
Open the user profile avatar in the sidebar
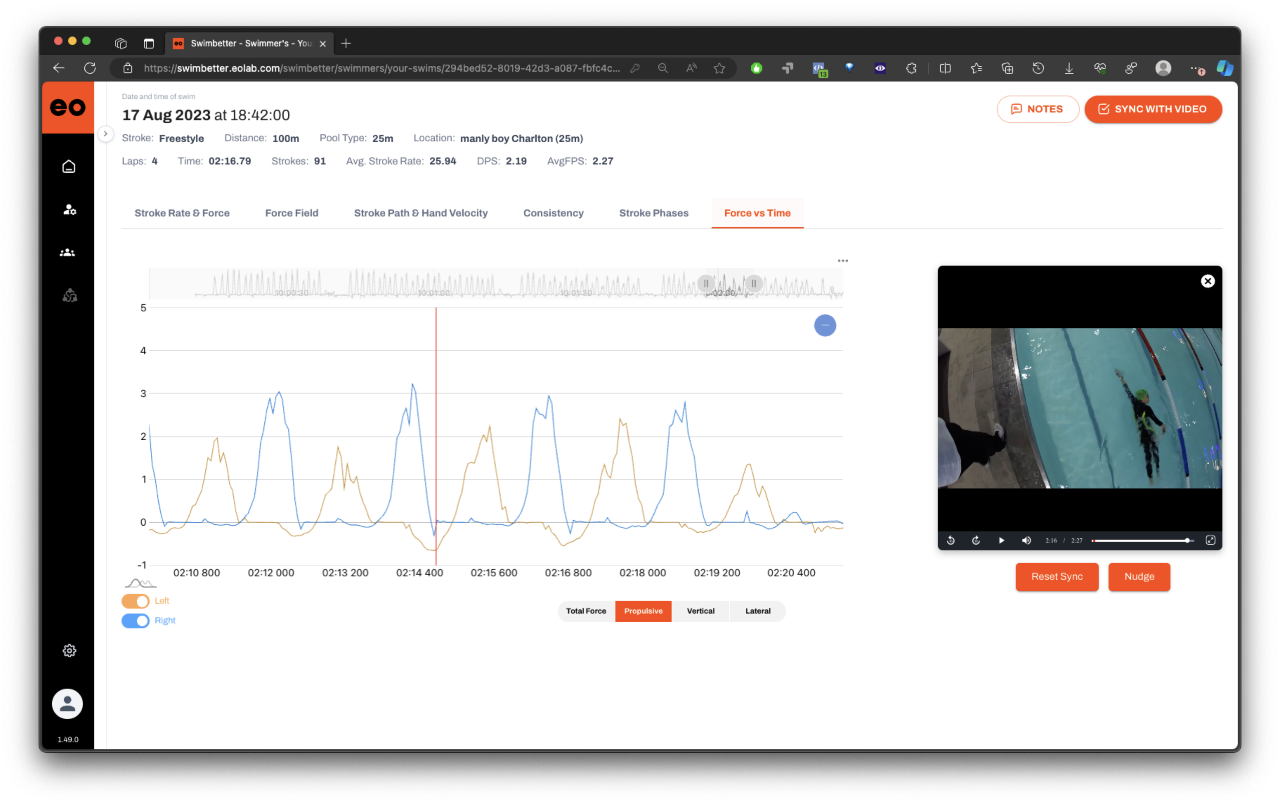click(67, 703)
